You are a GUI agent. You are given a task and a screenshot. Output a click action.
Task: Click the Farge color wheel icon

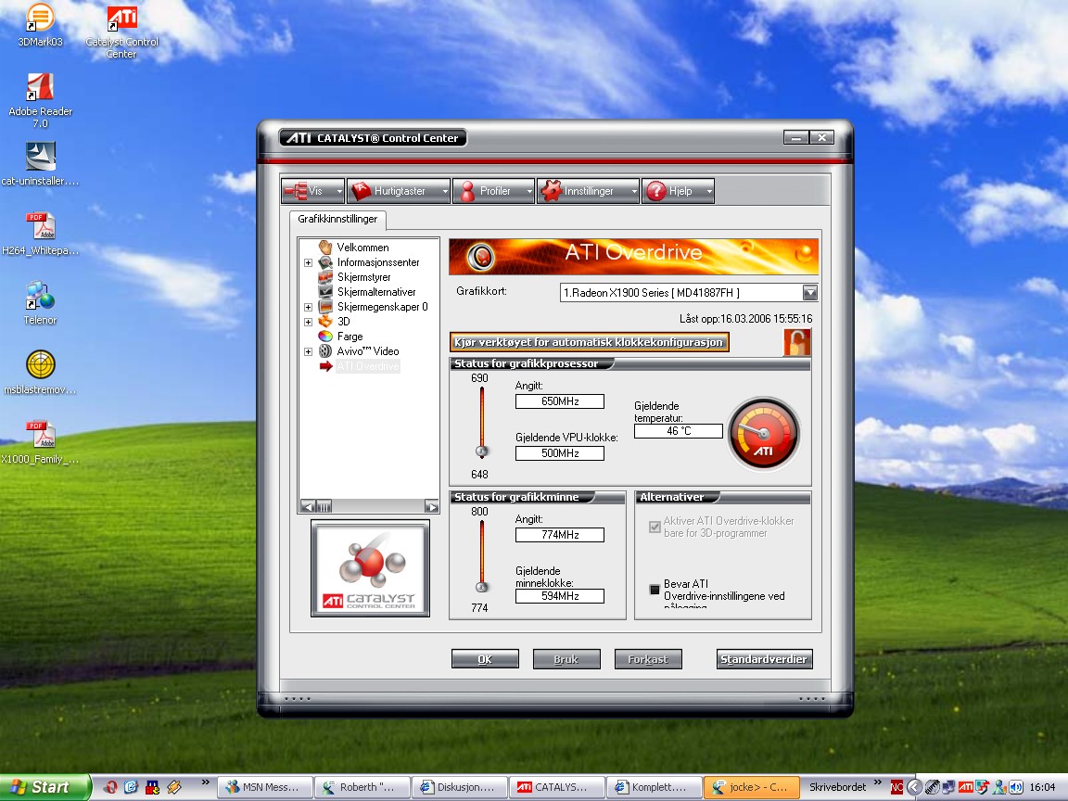pos(325,337)
